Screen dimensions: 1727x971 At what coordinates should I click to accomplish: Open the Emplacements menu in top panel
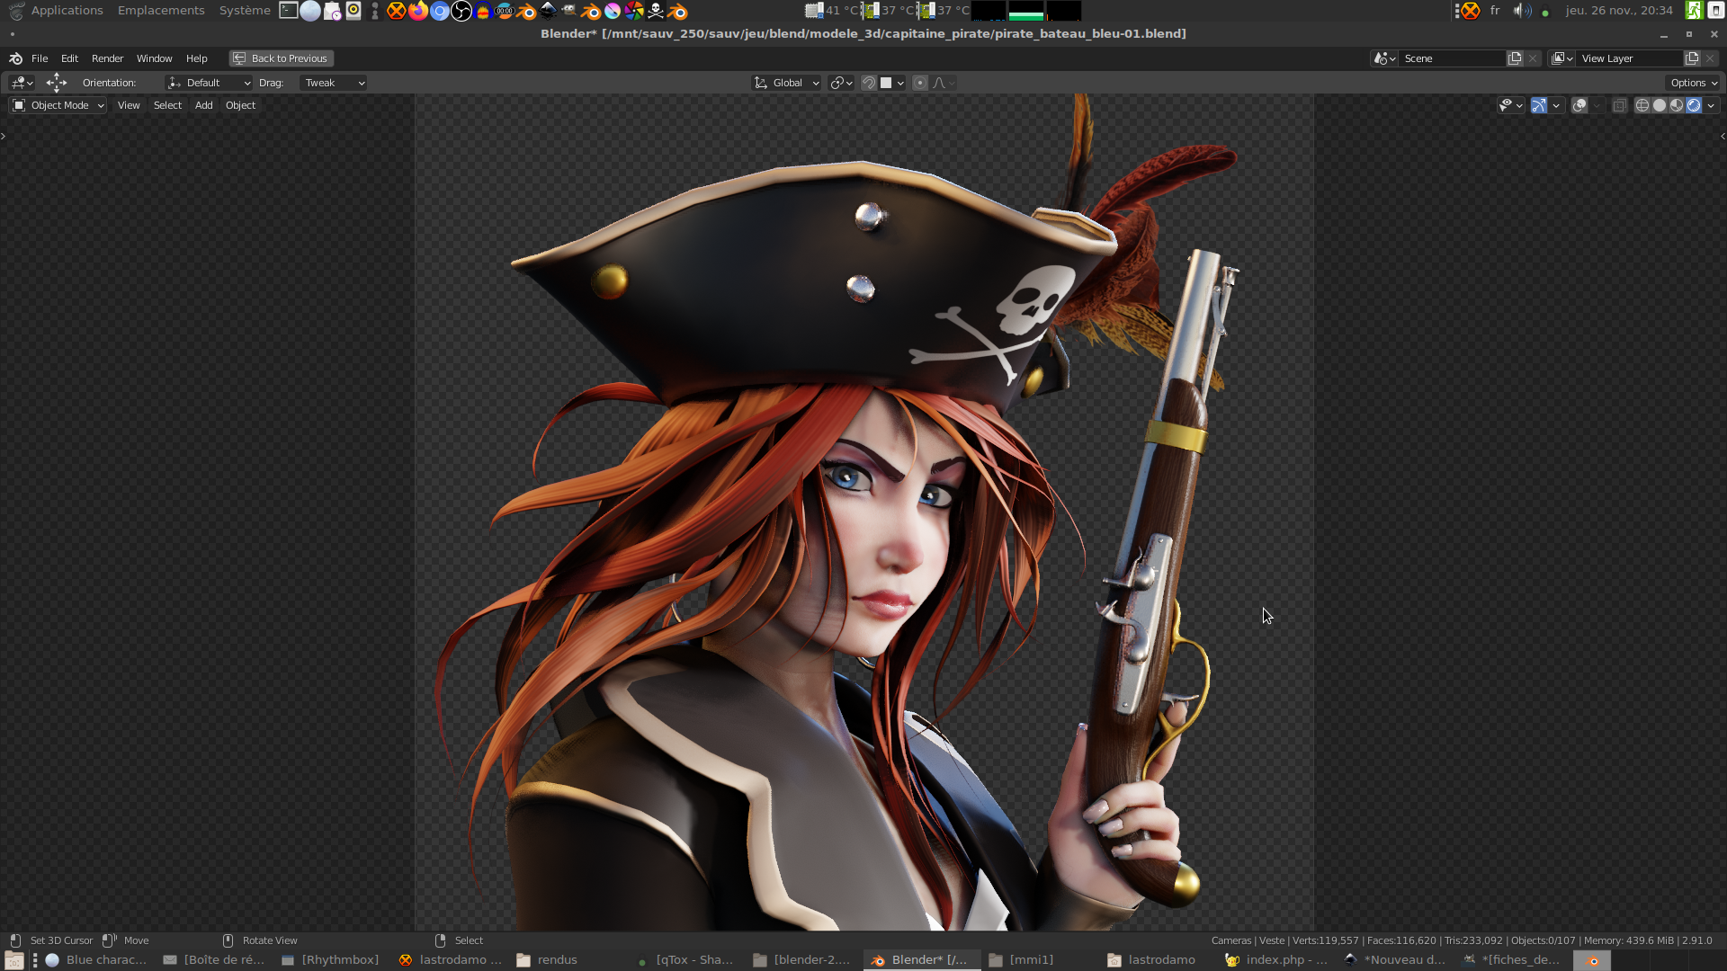161,11
